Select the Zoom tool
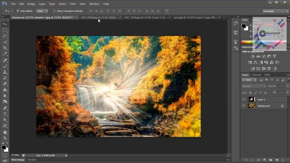290x163 pixels. (x=5, y=138)
